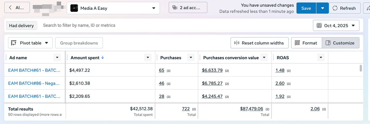Viewport: 370px width, 124px height.
Task: Expand the Purchases column menu
Action: tap(191, 58)
